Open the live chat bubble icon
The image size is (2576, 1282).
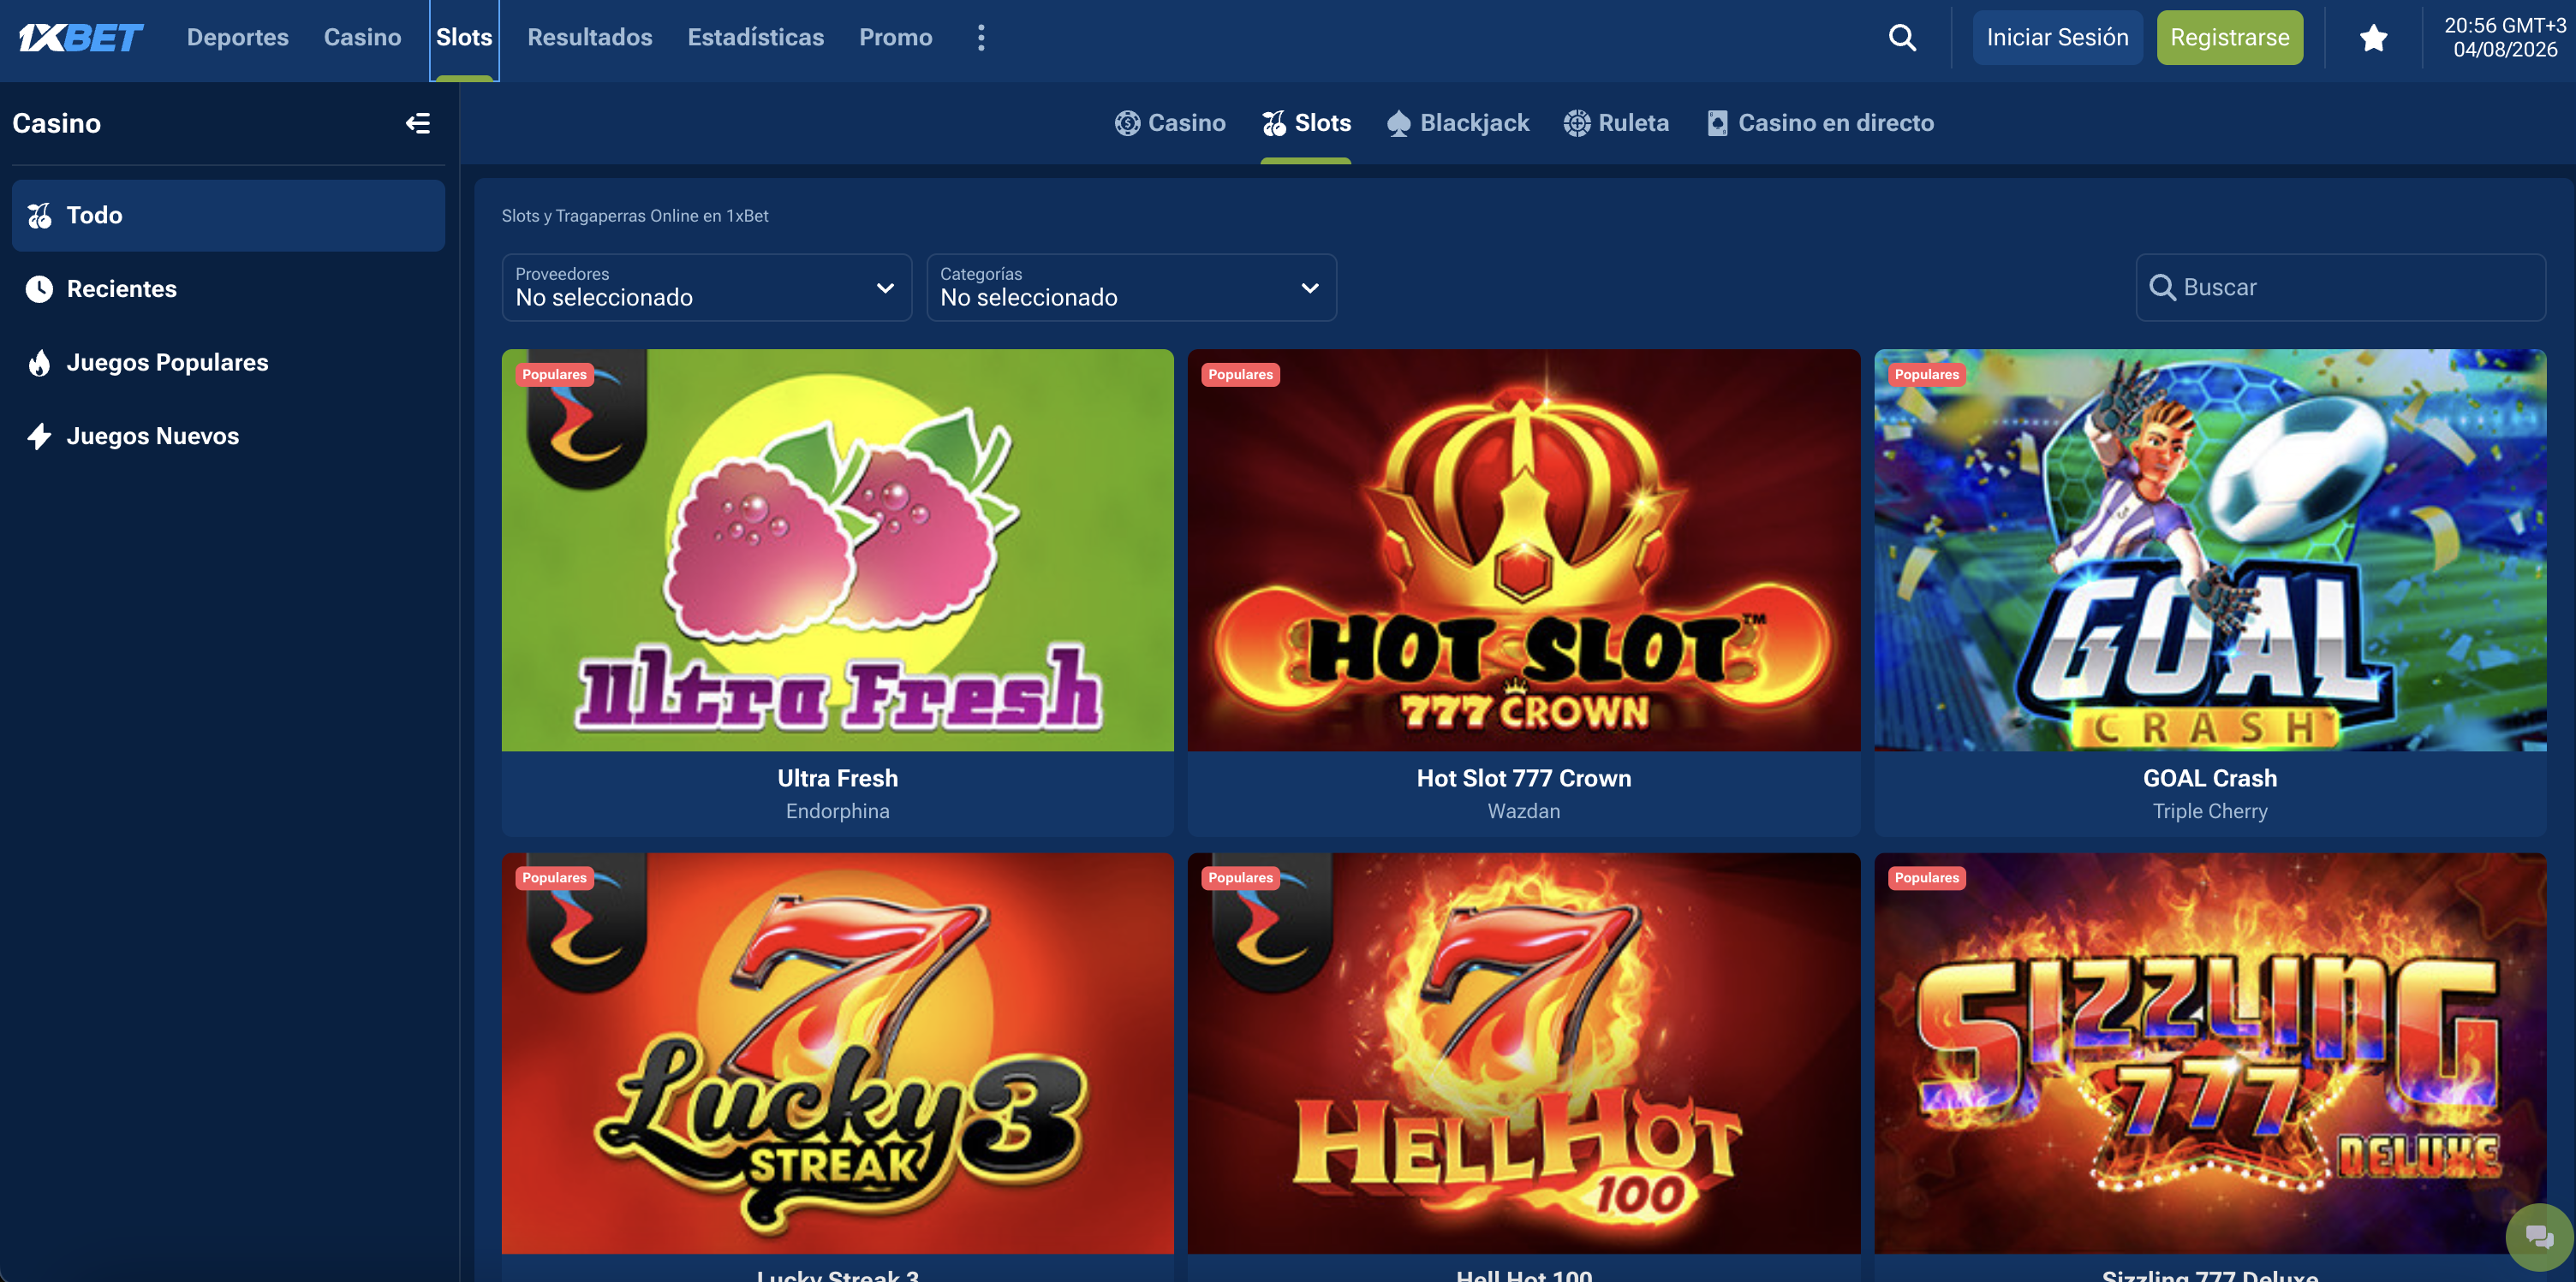point(2539,1237)
